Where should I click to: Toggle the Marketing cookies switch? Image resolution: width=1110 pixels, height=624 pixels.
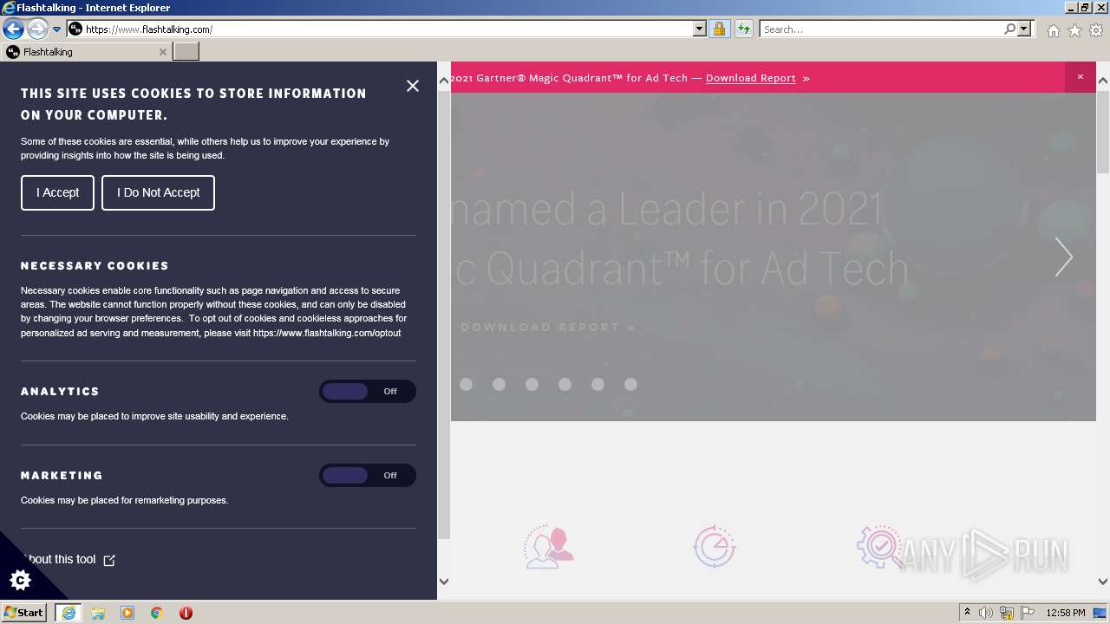point(368,476)
